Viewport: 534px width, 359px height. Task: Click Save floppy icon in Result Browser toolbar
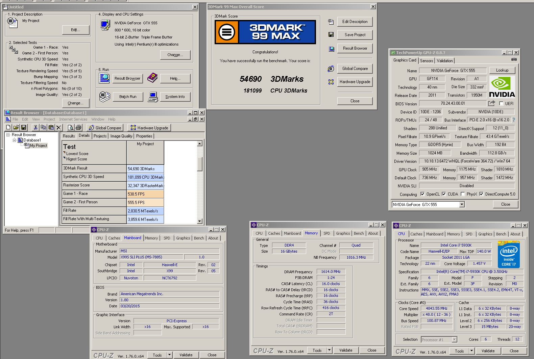tap(23, 127)
